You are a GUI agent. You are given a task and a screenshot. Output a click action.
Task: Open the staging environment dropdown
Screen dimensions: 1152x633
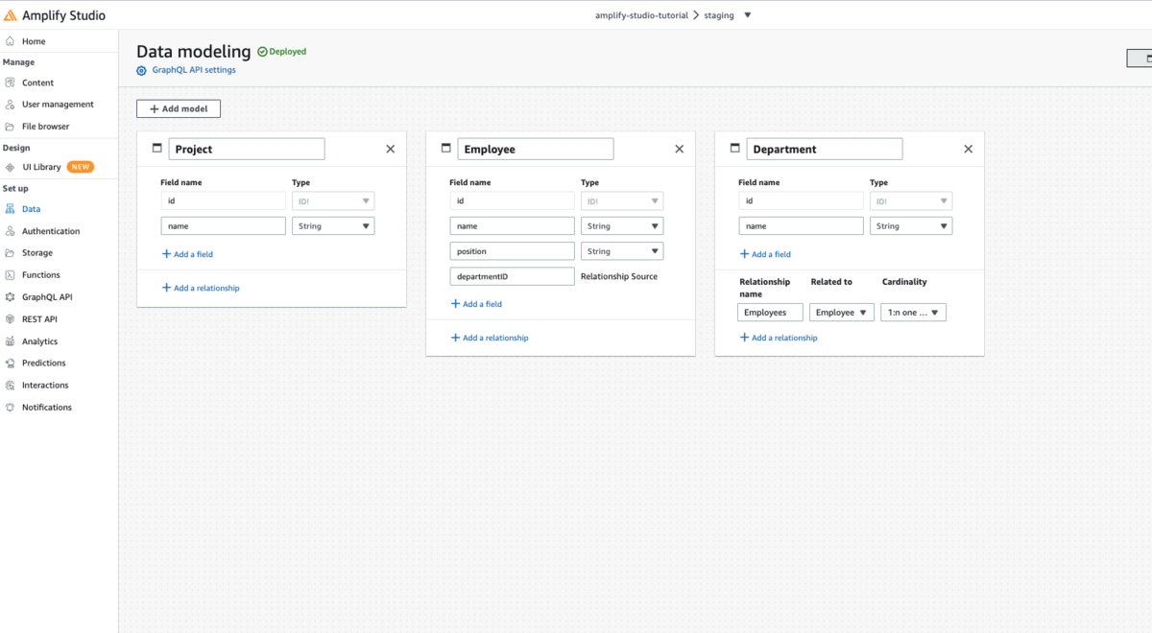click(748, 15)
